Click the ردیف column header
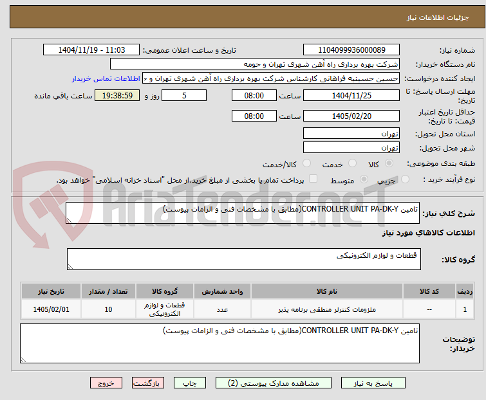486x400 pixels. tap(465, 291)
